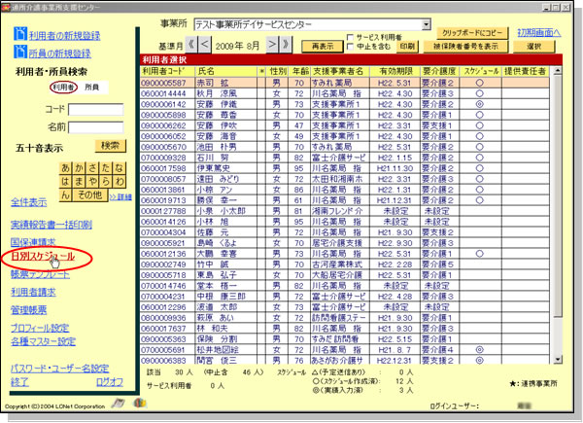
Task: Jump forward with double-right arrow
Action: [x=286, y=45]
